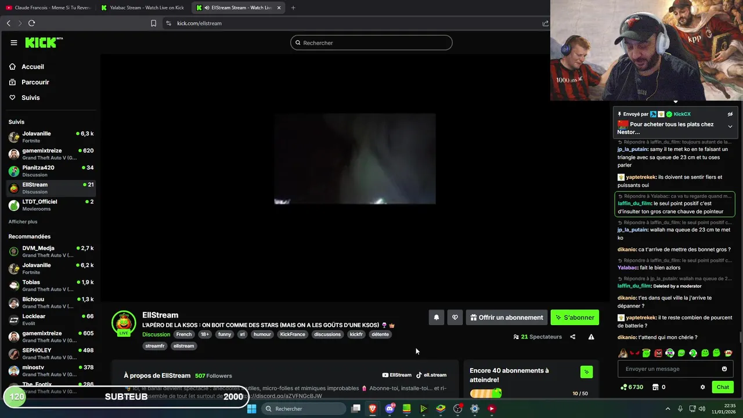Click the Discussion category link
This screenshot has width=743, height=418.
(156, 334)
